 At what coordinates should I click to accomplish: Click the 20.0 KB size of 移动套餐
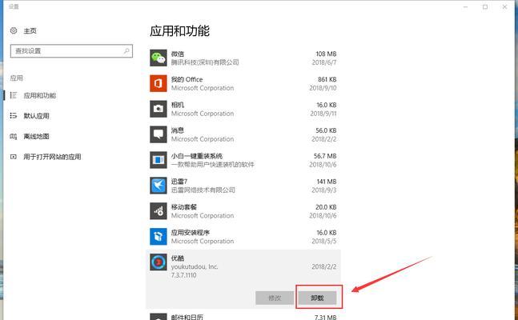pyautogui.click(x=326, y=207)
